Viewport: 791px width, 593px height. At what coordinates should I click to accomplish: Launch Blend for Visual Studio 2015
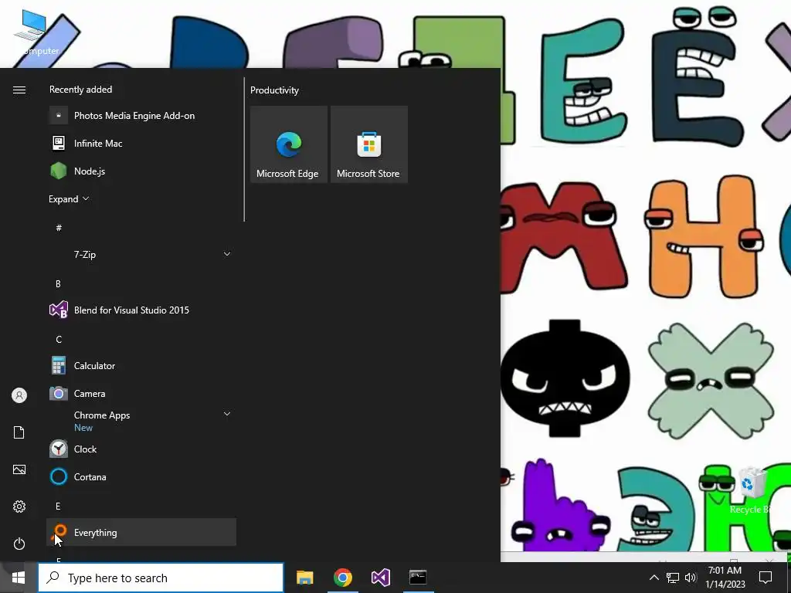[x=141, y=310]
